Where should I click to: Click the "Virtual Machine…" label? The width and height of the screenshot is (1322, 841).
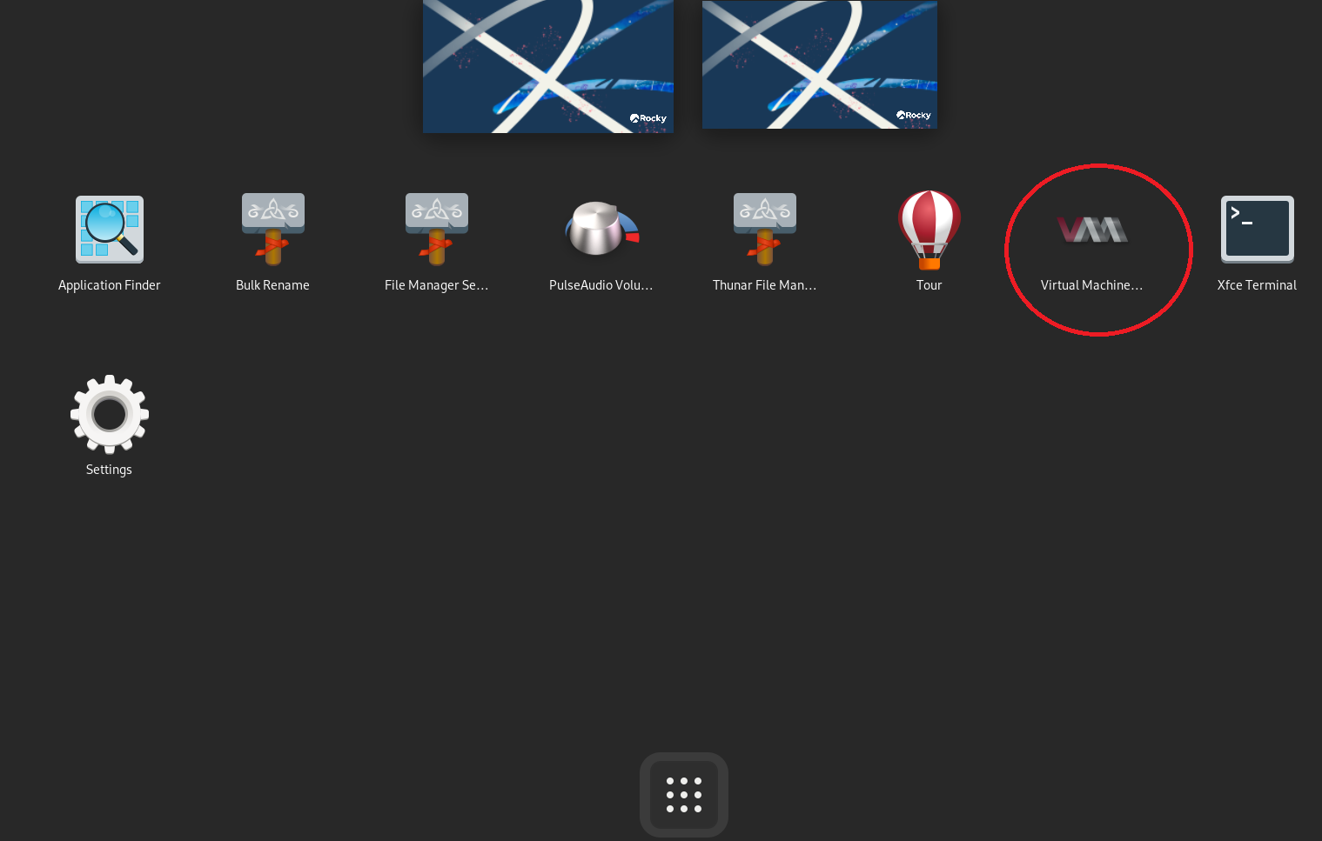[x=1091, y=285]
